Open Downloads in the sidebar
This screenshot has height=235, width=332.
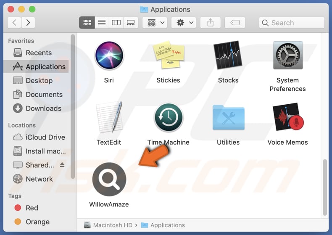point(36,108)
